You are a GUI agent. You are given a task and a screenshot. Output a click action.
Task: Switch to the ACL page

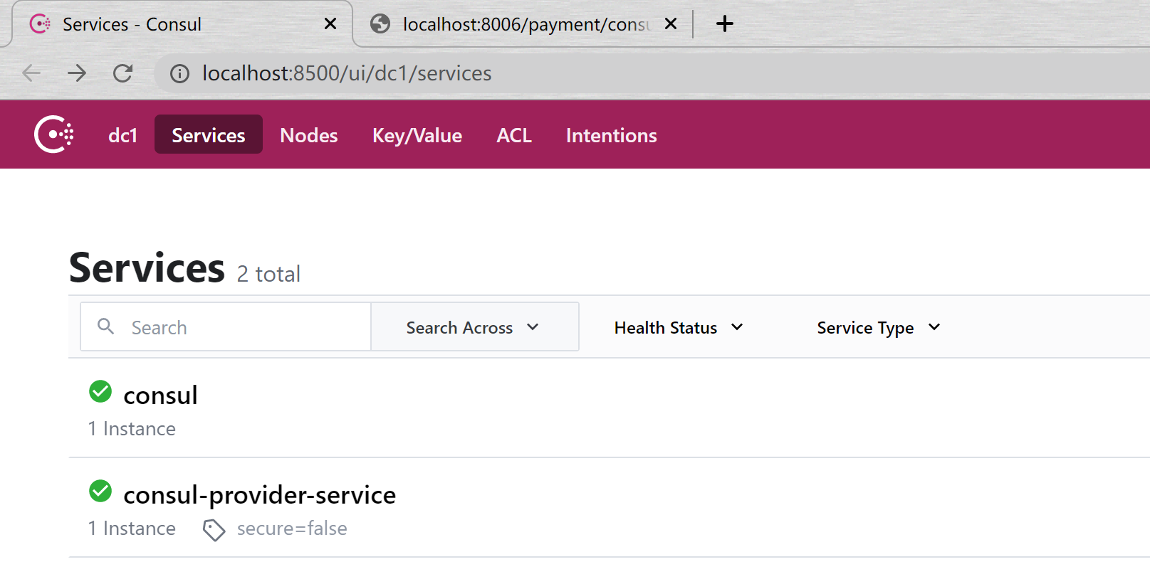[513, 135]
